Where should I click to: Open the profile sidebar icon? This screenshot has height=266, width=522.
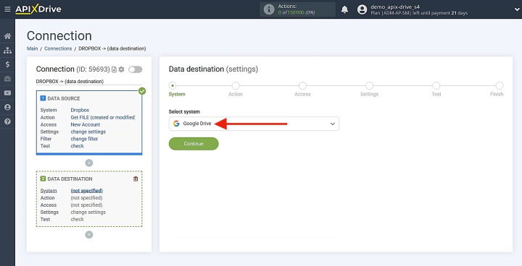pos(7,107)
